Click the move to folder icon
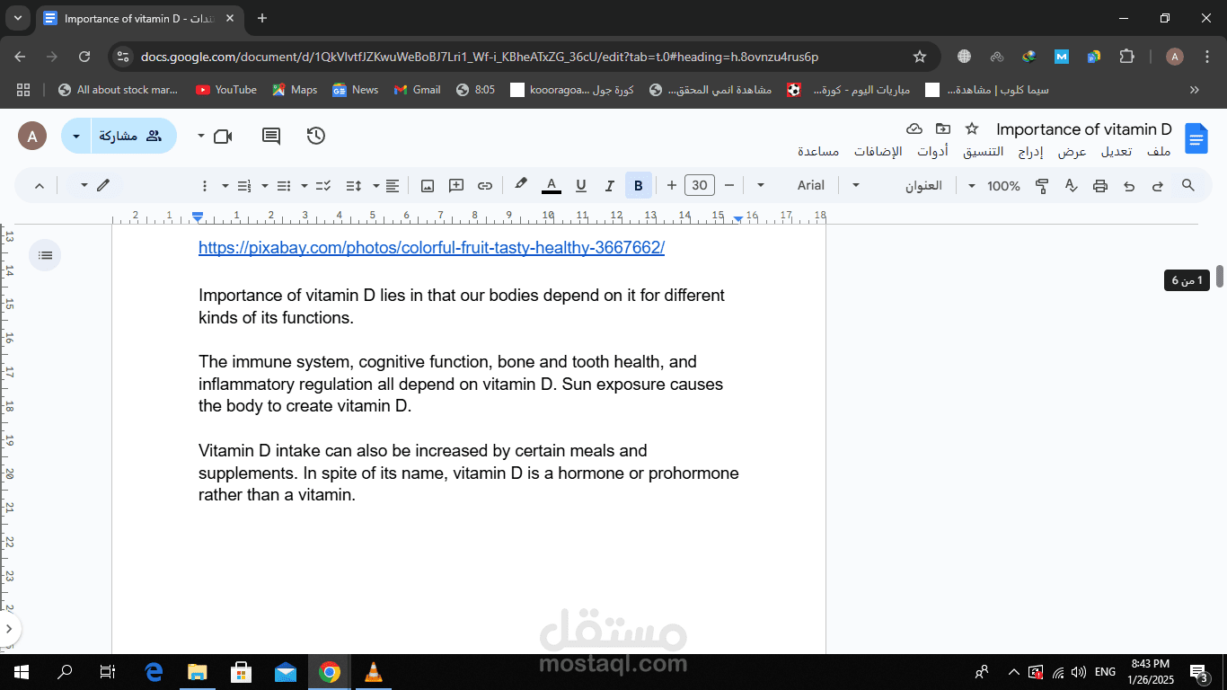 pyautogui.click(x=943, y=129)
